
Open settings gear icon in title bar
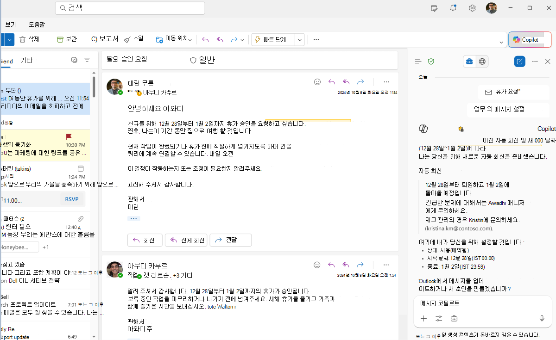[472, 8]
